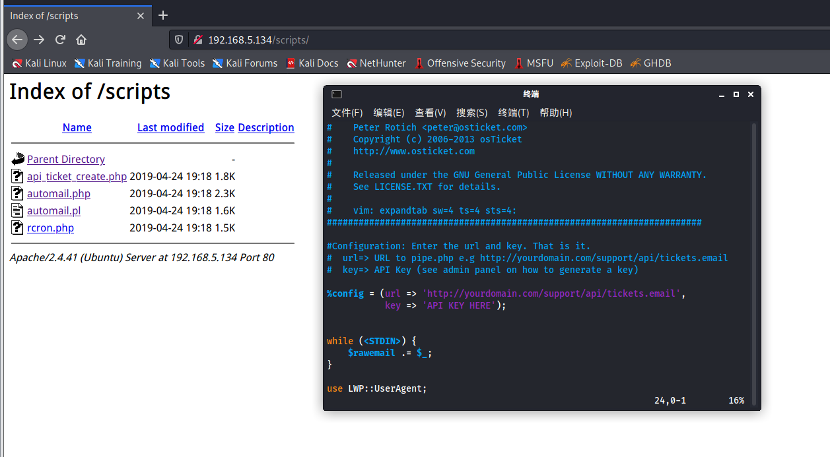Sort listing by Description column
This screenshot has width=830, height=457.
266,127
